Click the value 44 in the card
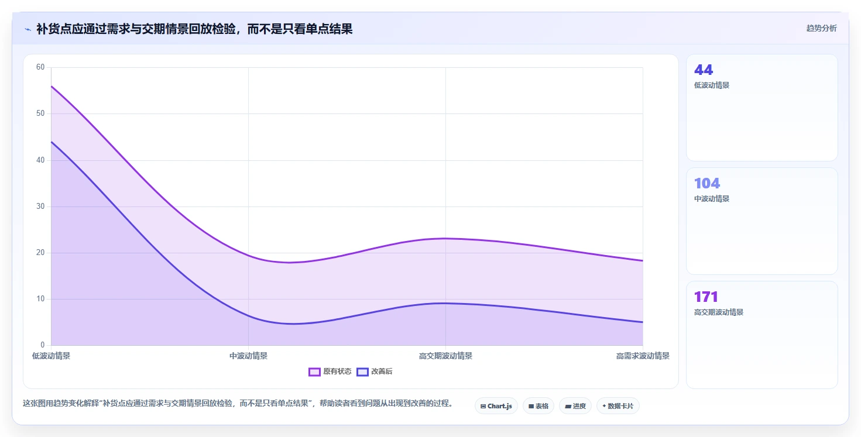 pos(703,70)
